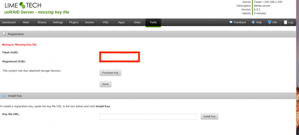Viewport: 299px width, 135px height.
Task: Click the 'Registered GUID:' label
Action: (14, 62)
